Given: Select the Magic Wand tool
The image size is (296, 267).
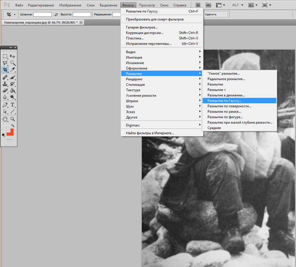Looking at the screenshot, I should point(13,62).
